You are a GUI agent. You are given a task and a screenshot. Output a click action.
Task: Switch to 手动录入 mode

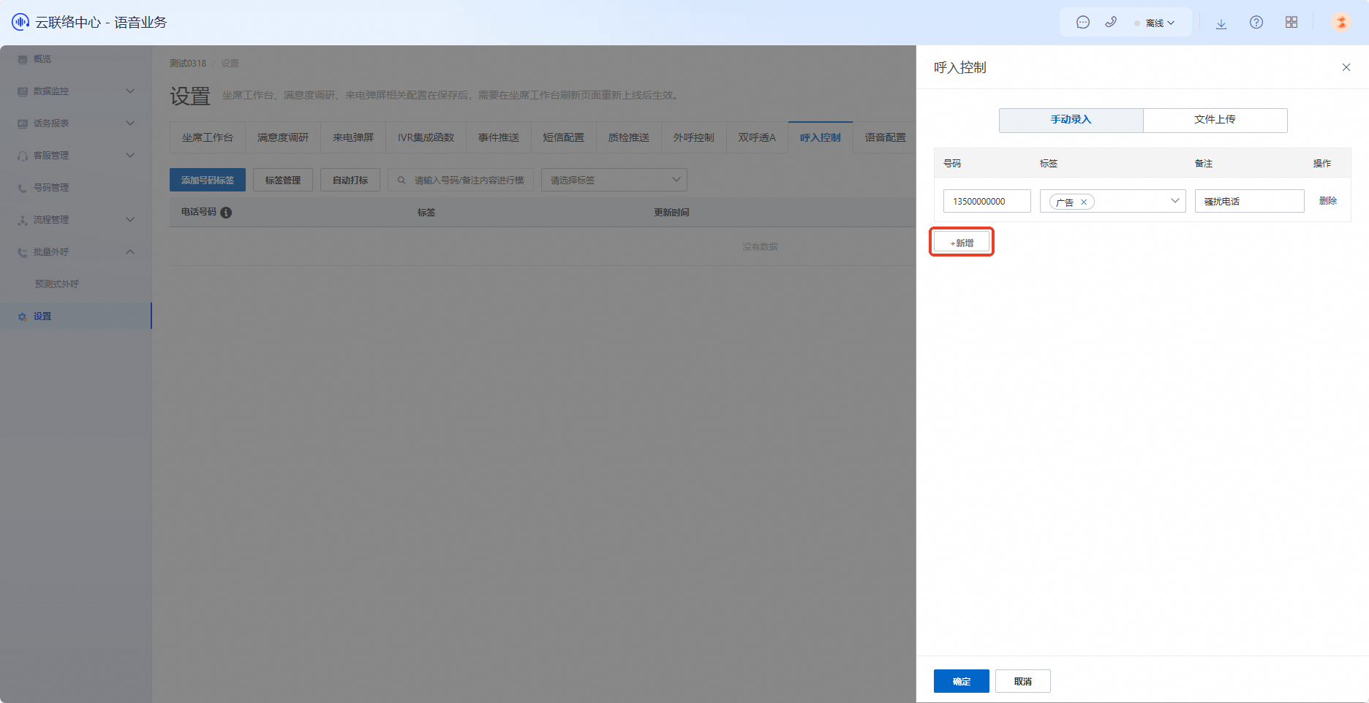click(x=1071, y=120)
